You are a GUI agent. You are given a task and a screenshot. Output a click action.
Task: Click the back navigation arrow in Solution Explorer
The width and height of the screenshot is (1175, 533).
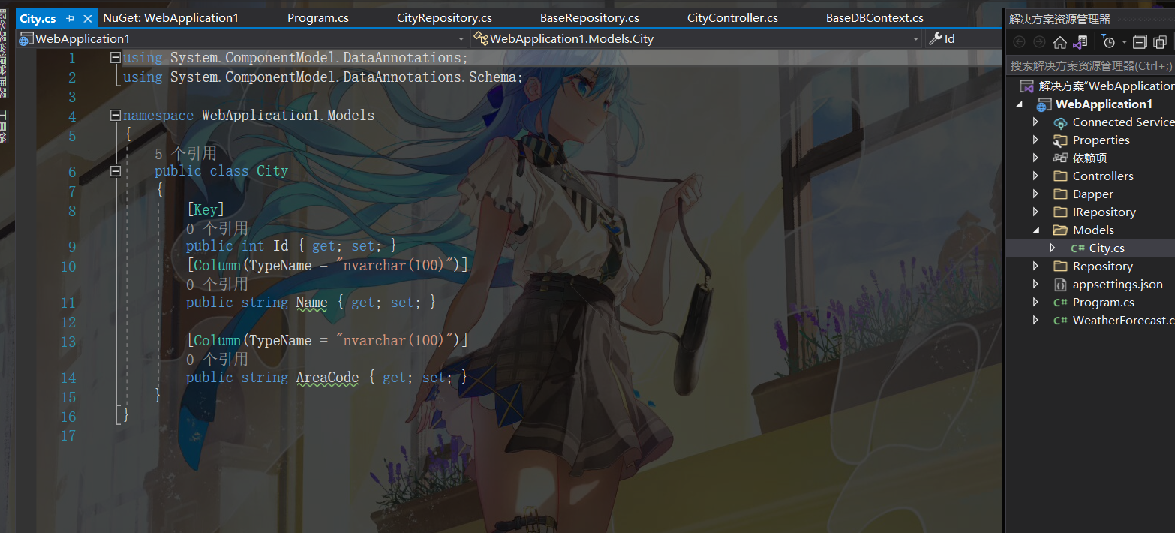coord(1019,42)
